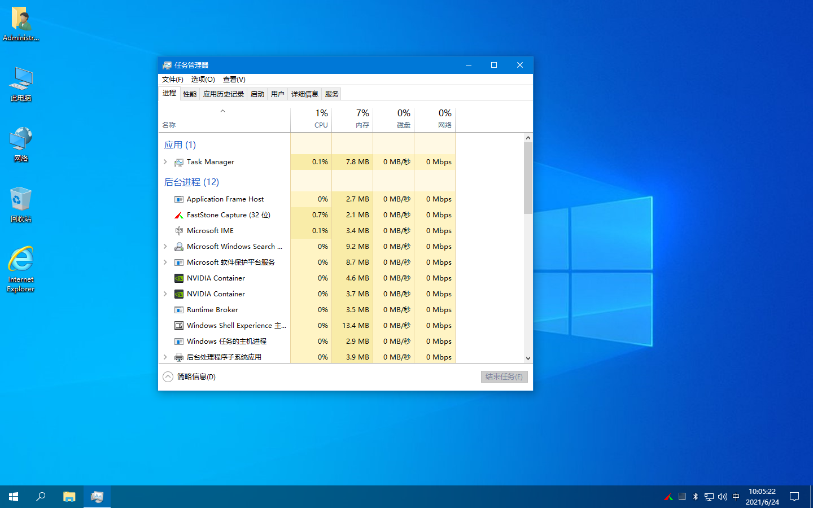The height and width of the screenshot is (508, 813).
Task: Click the Runtime Broker process icon
Action: tap(179, 310)
